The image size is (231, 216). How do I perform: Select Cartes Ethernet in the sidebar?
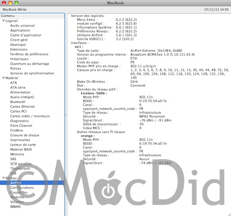[x=23, y=107]
